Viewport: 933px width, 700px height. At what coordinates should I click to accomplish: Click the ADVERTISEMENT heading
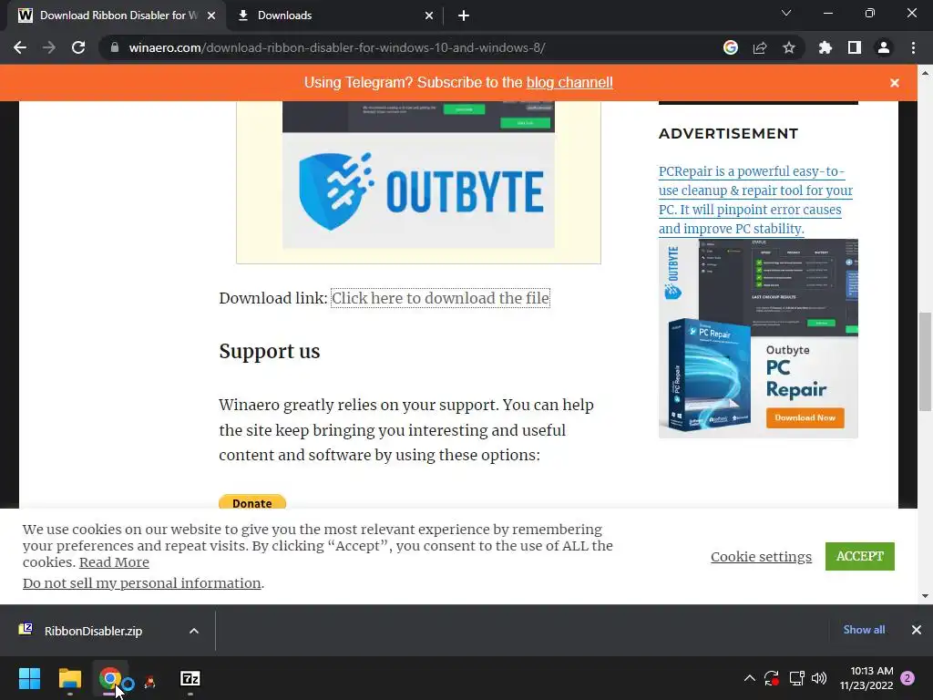728,133
